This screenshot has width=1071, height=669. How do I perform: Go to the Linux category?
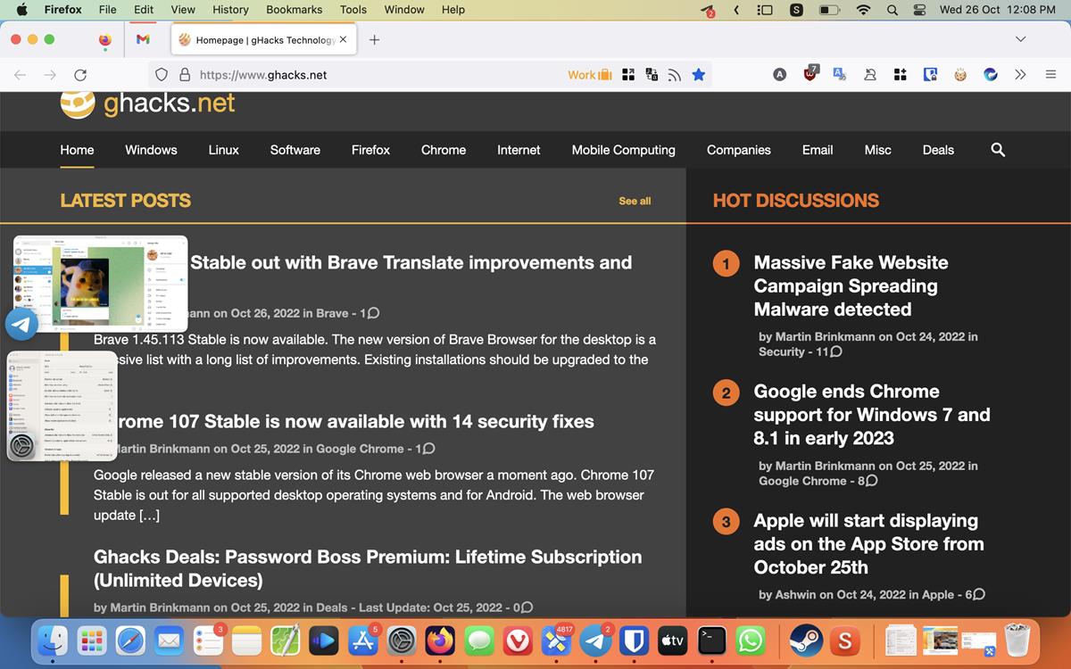223,150
